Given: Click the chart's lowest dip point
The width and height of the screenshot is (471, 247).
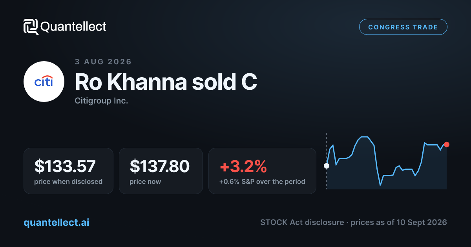Looking at the screenshot, I should coord(380,185).
